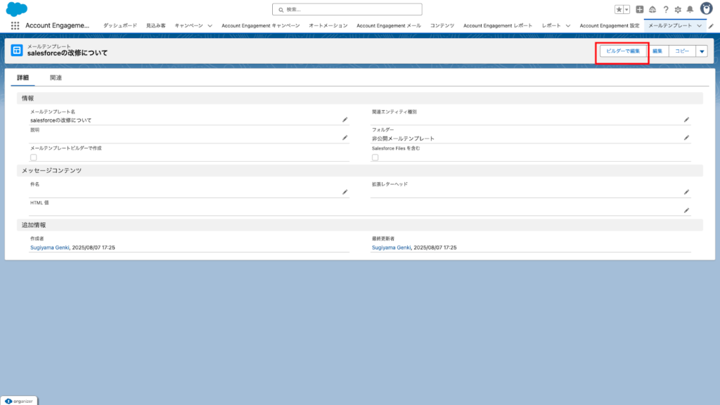
Task: Click the レポート nav tab label
Action: click(551, 26)
